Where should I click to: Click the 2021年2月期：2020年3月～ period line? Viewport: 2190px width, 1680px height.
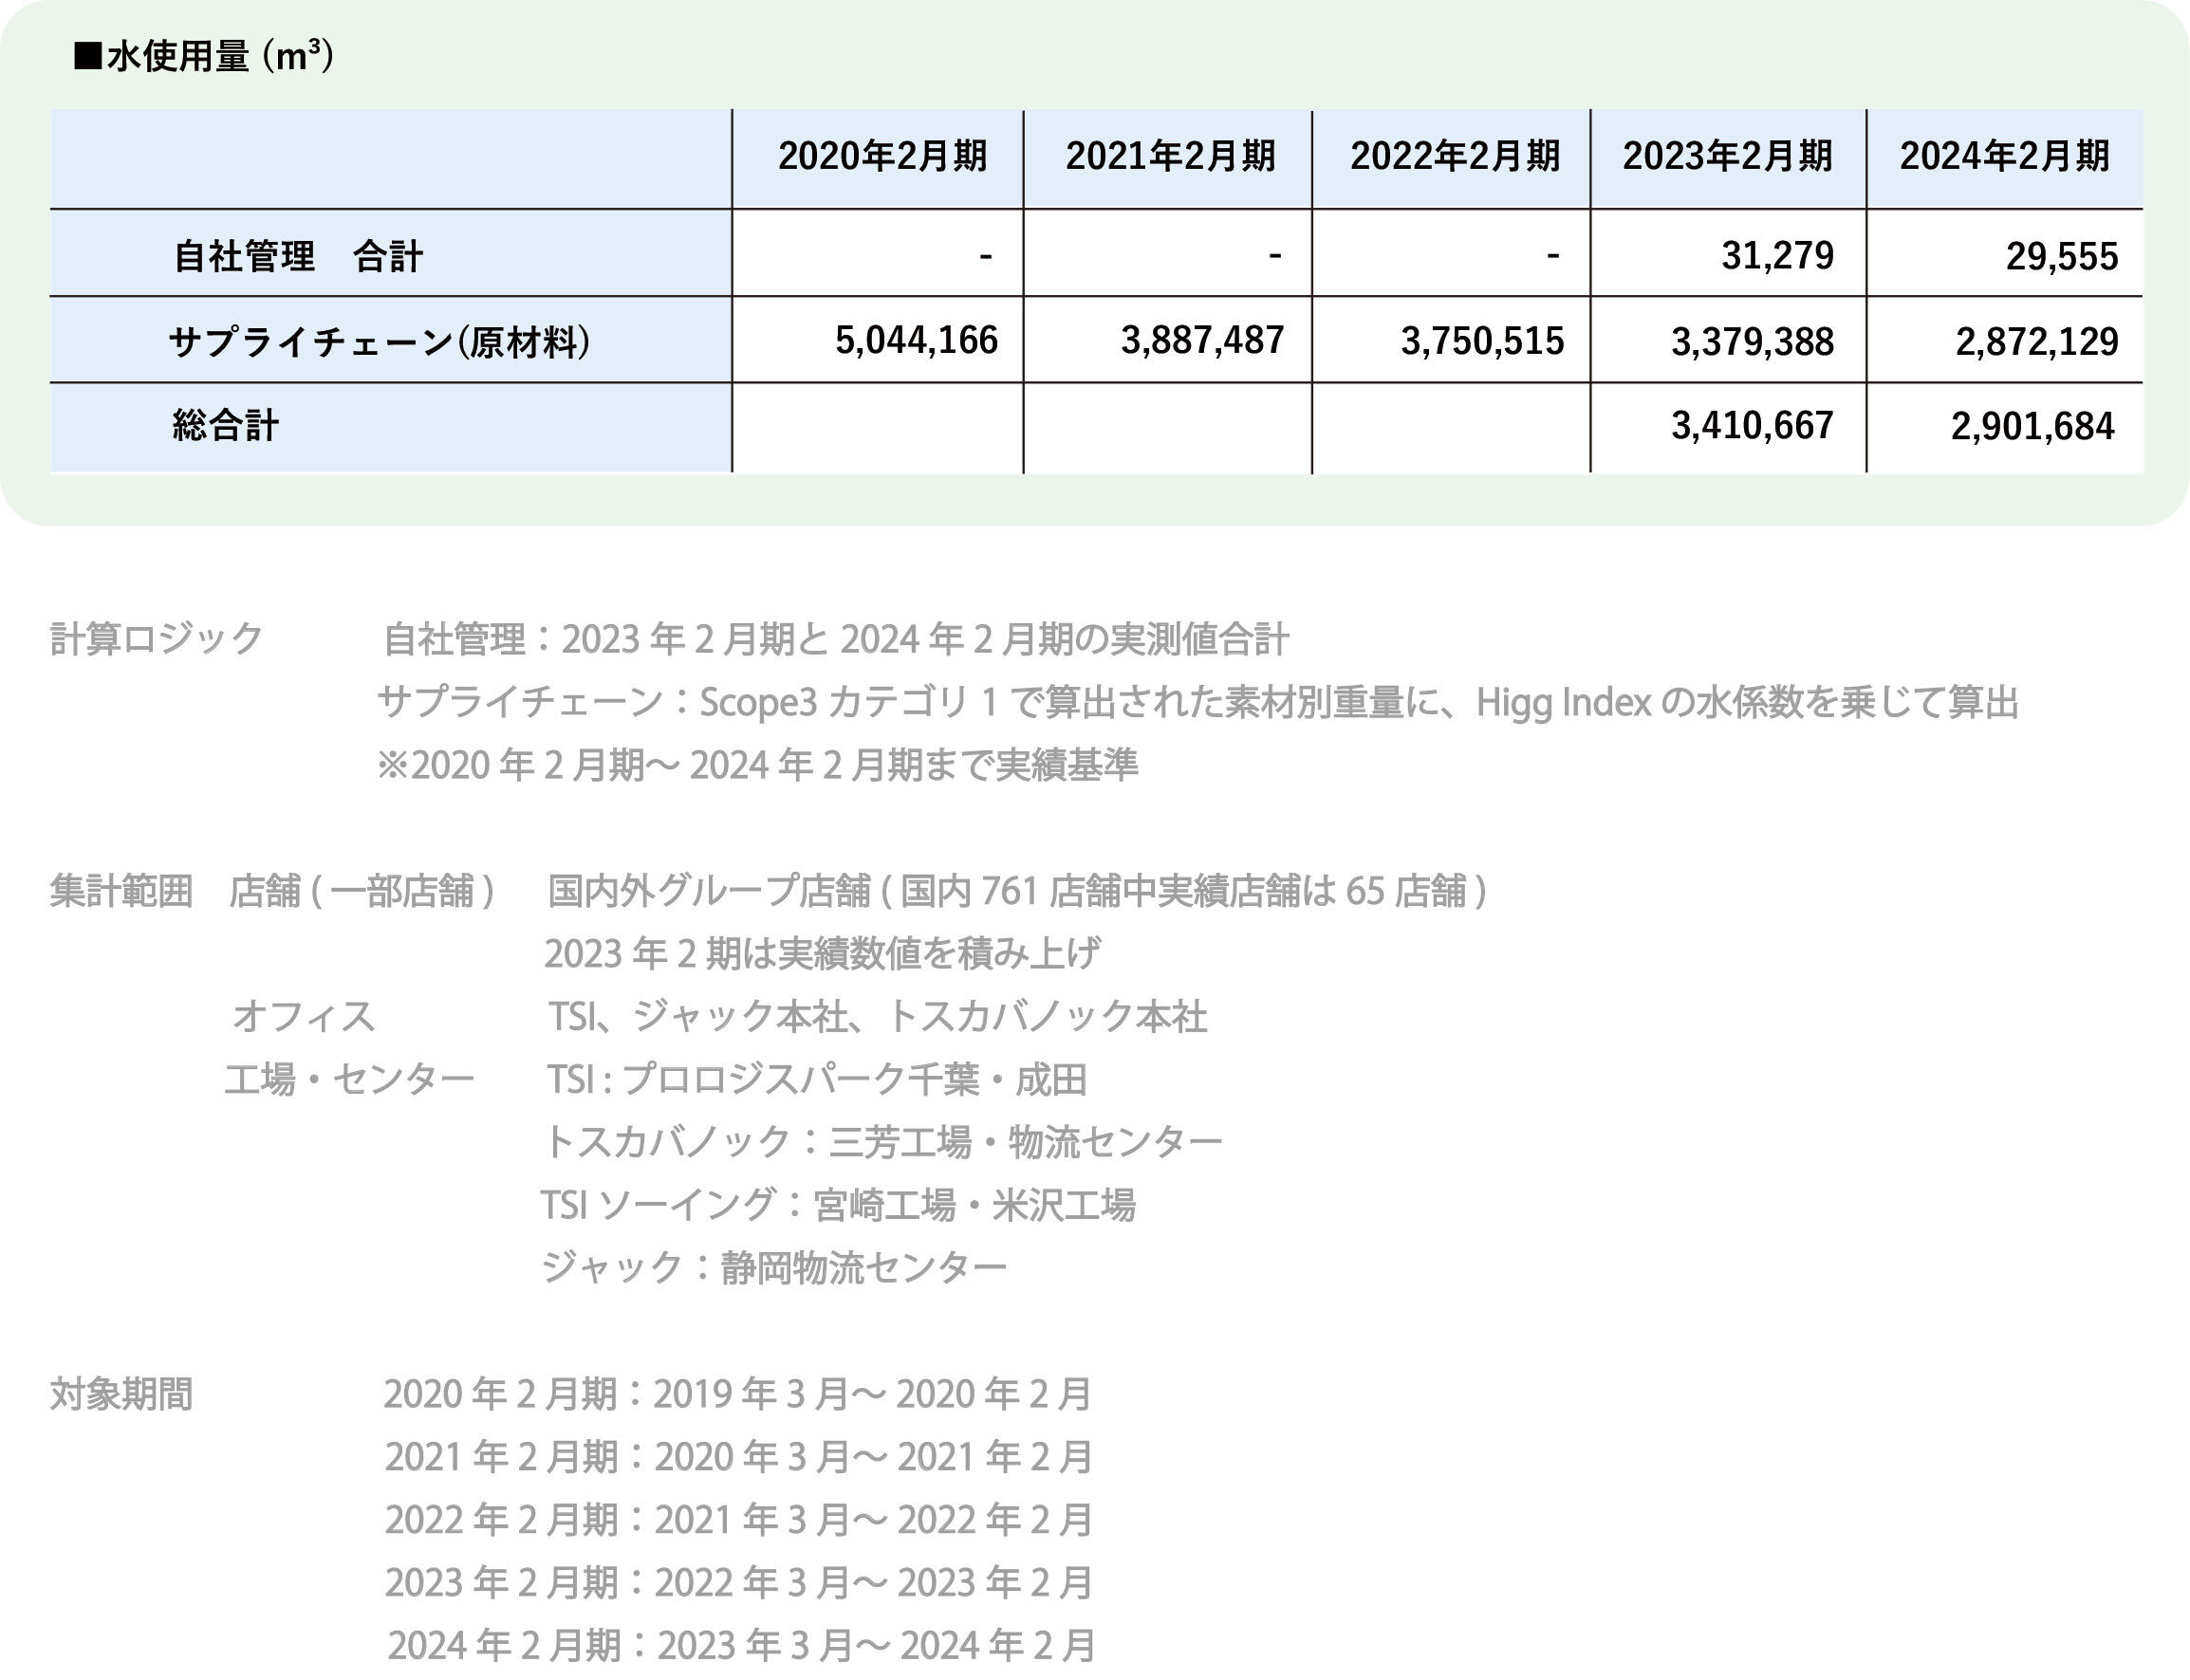[739, 1456]
